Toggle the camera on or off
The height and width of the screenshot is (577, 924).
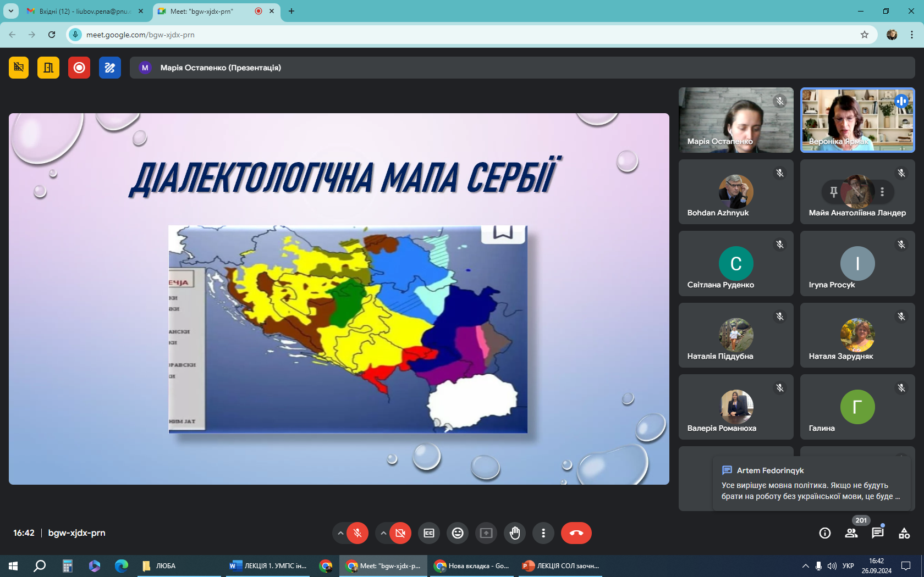[x=400, y=533]
